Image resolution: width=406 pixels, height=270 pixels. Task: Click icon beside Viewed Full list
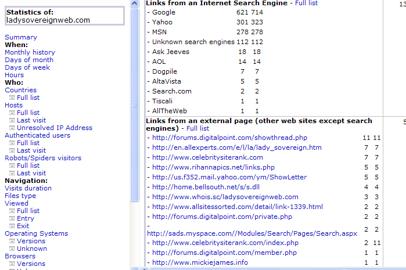coord(12,211)
